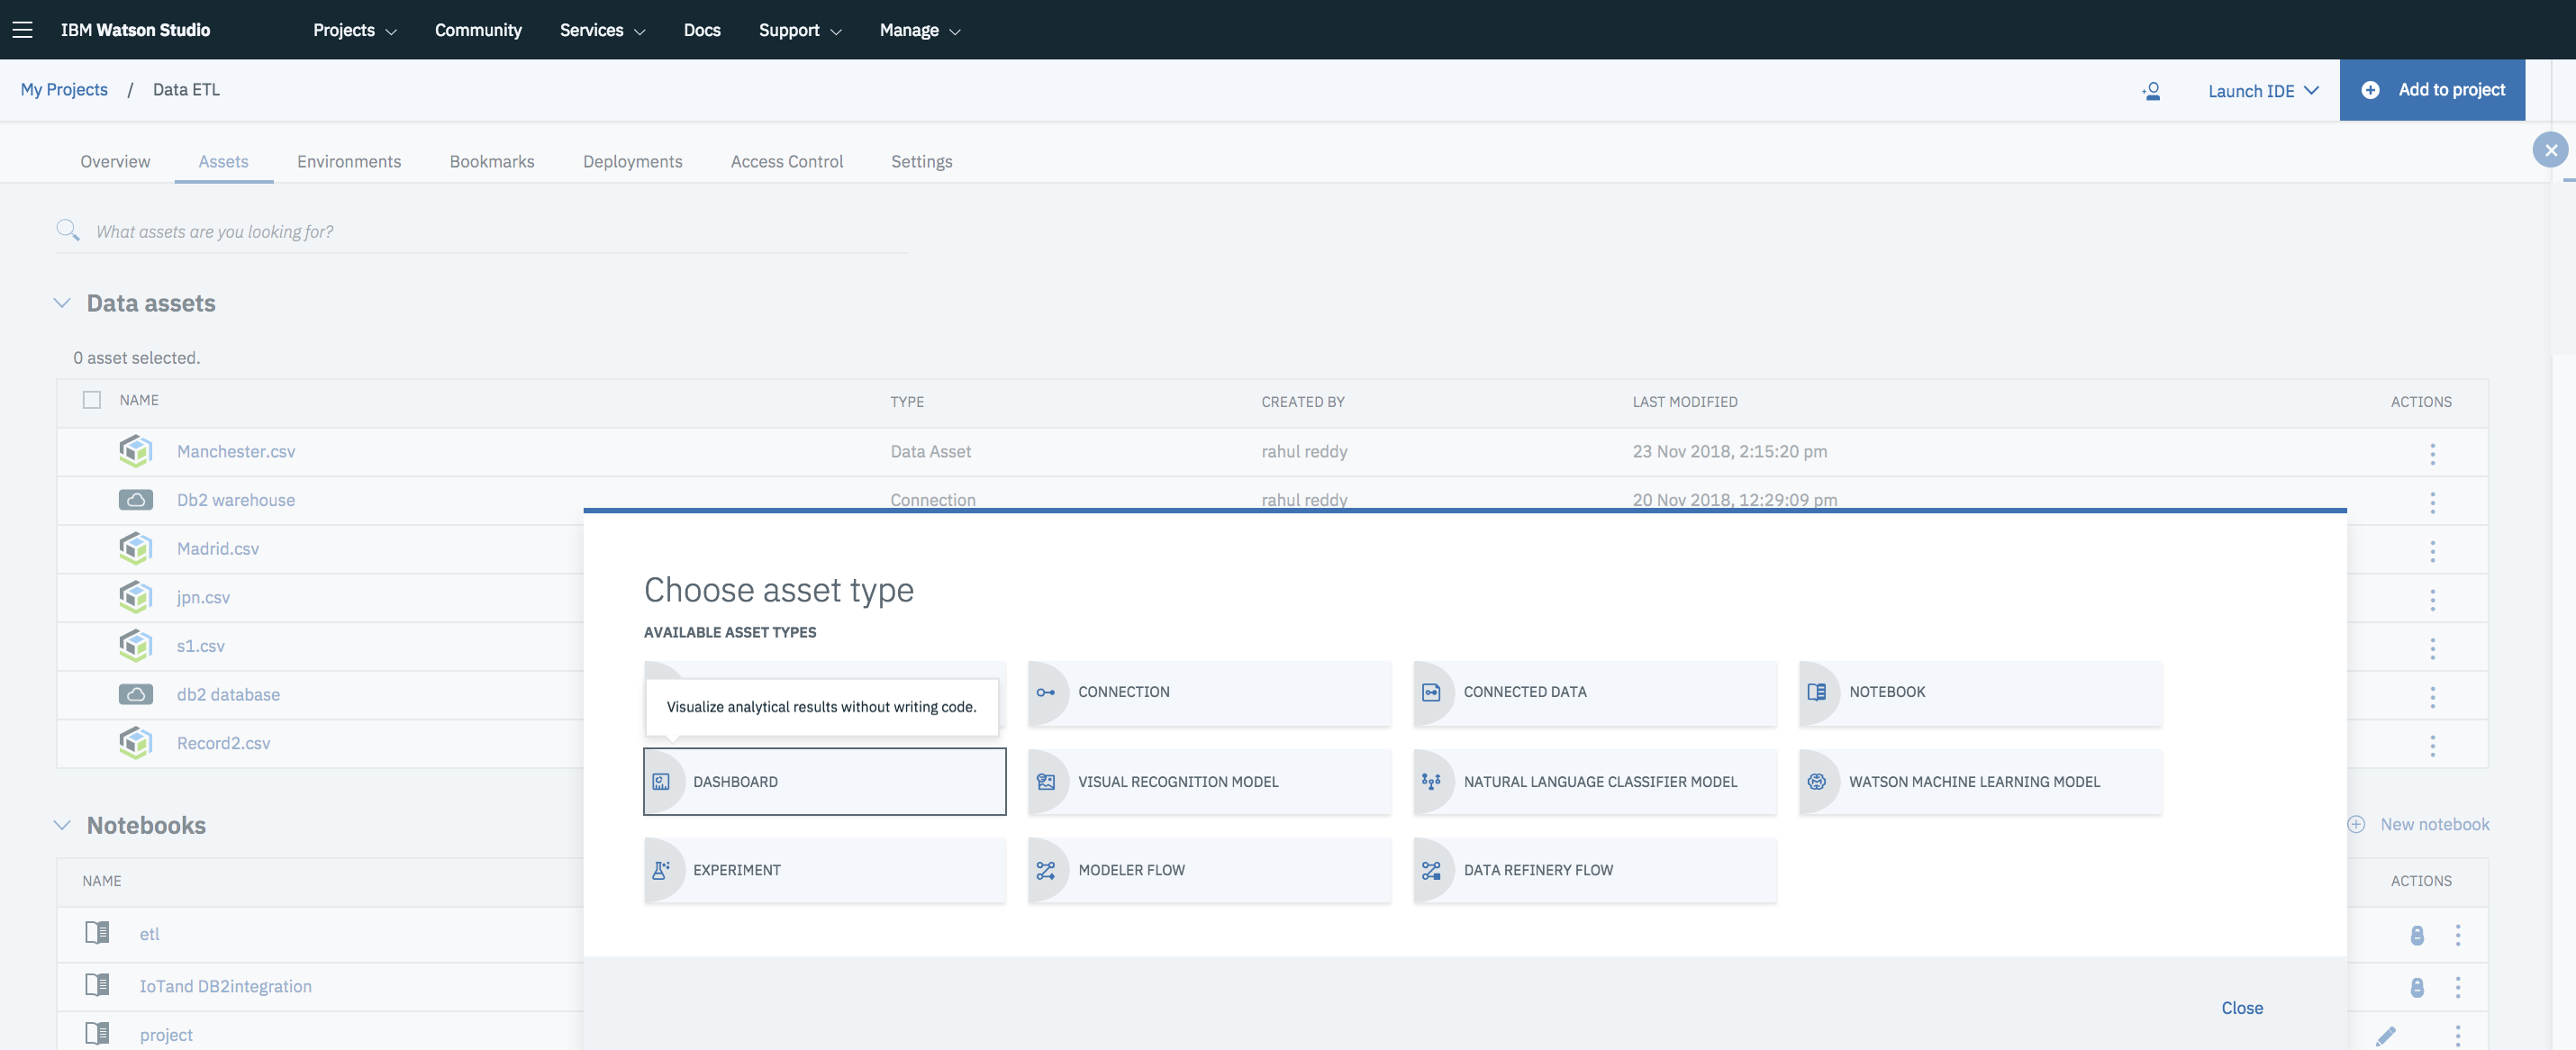This screenshot has width=2576, height=1050.
Task: Click the asset search input field
Action: click(x=500, y=232)
